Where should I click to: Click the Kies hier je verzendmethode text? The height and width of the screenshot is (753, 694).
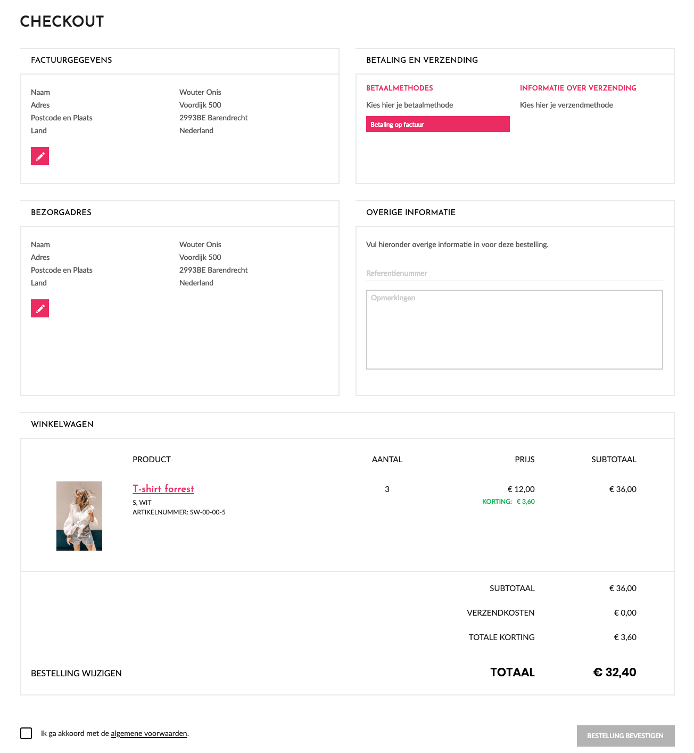566,105
